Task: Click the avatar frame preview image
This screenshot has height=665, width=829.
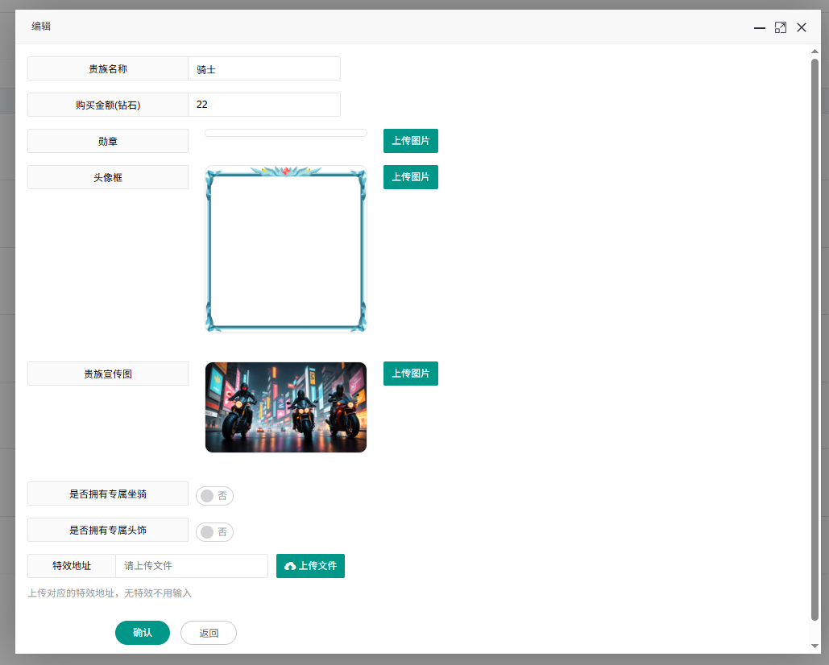Action: point(286,249)
